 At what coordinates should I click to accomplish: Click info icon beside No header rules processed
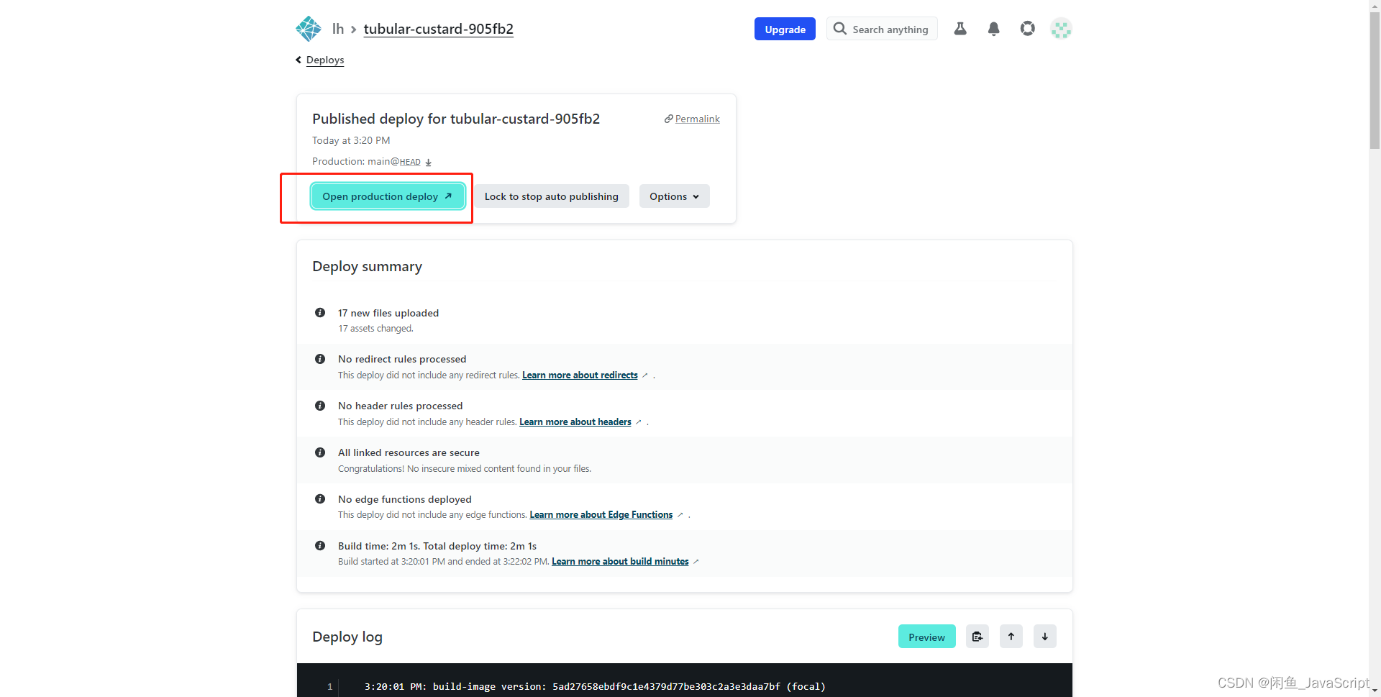[320, 406]
